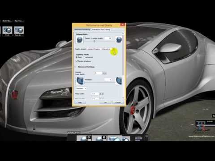This screenshot has height=161, width=215.
Task: Click the time readout in bottom toolbar
Action: [138, 139]
